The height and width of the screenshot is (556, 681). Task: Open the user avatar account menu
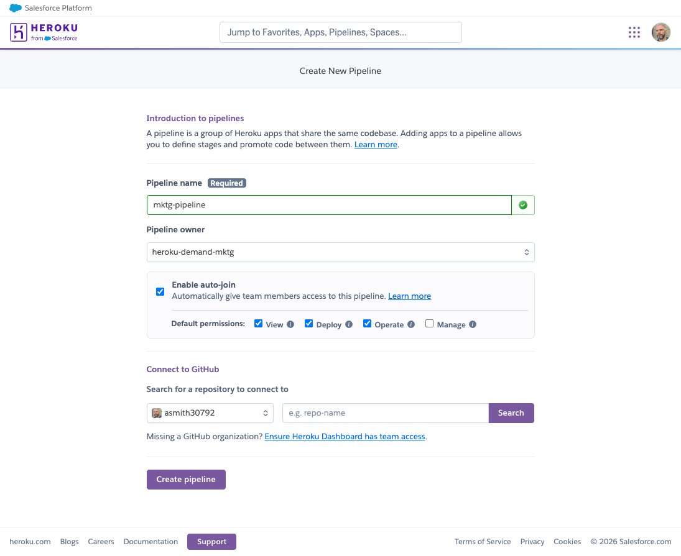(660, 32)
